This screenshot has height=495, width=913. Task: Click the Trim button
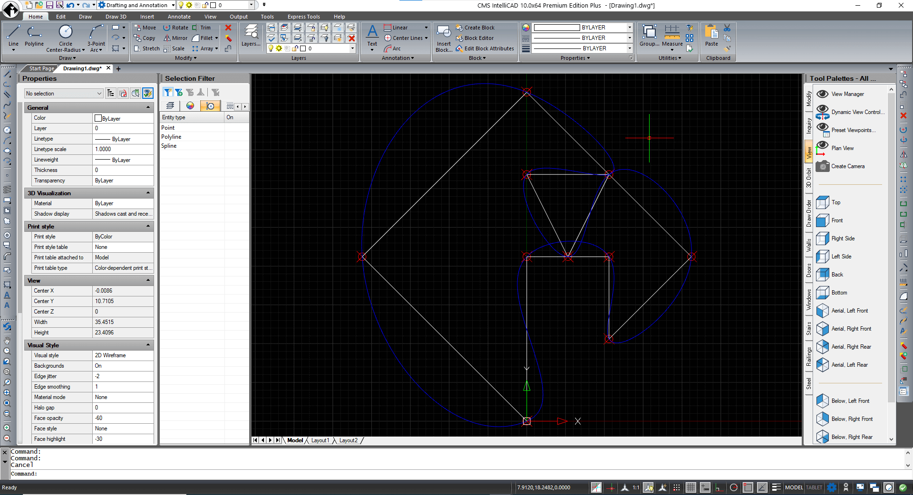click(201, 28)
